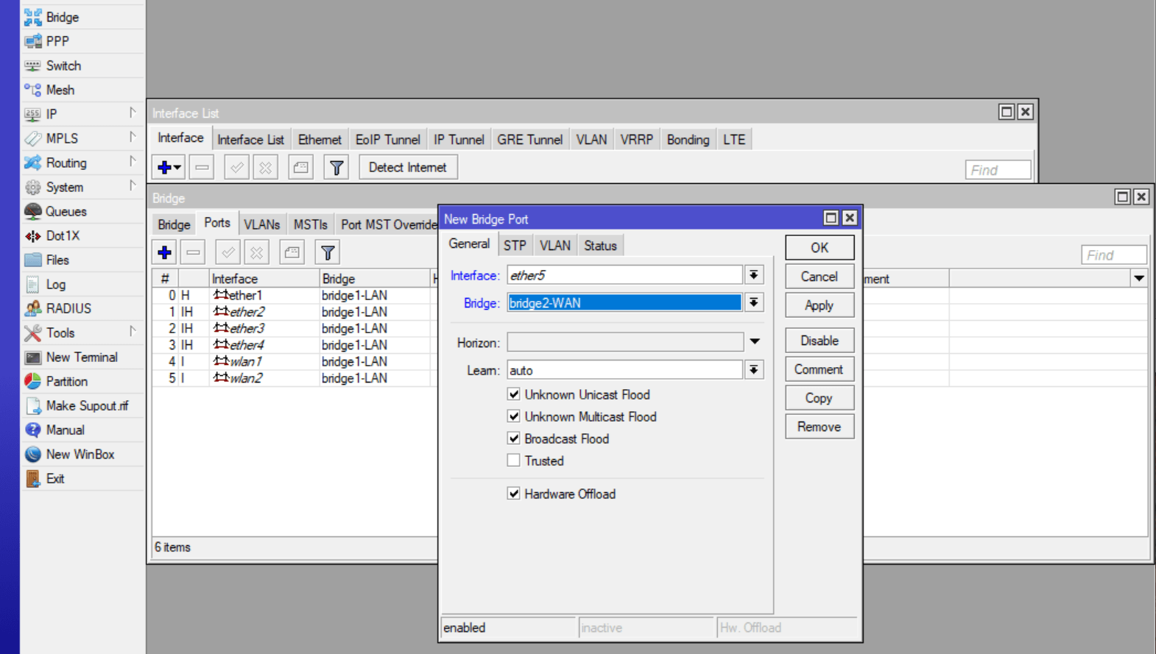Open the Learn dropdown set to auto
This screenshot has width=1156, height=654.
tap(753, 370)
